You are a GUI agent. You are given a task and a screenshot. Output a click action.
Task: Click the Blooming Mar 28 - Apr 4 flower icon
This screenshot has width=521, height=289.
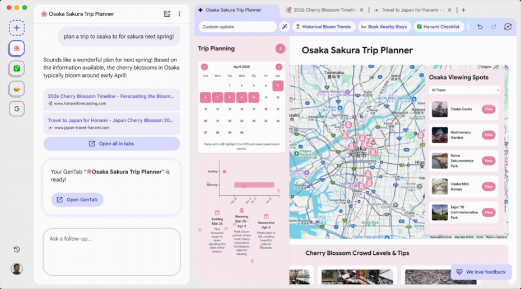point(241,210)
